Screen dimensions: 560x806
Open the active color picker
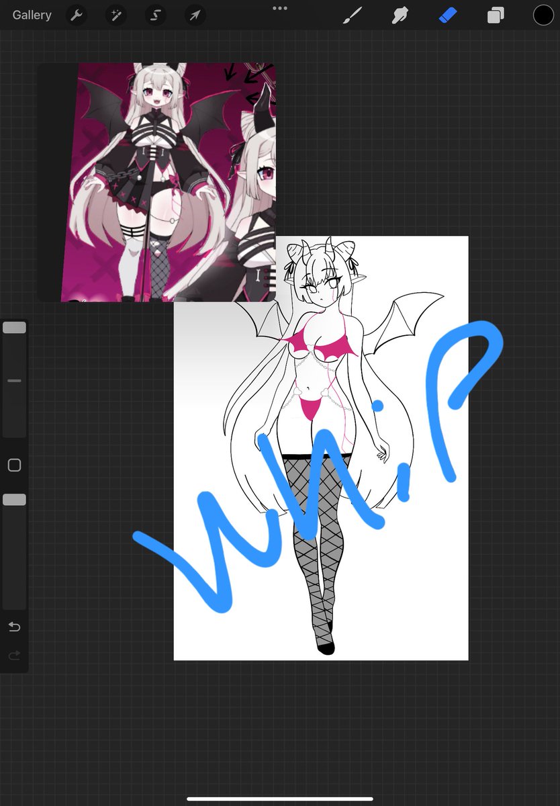(x=543, y=15)
